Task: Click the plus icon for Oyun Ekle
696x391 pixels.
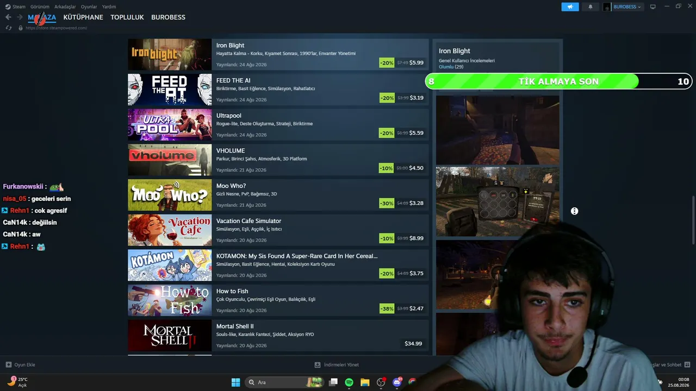Action: pyautogui.click(x=8, y=364)
